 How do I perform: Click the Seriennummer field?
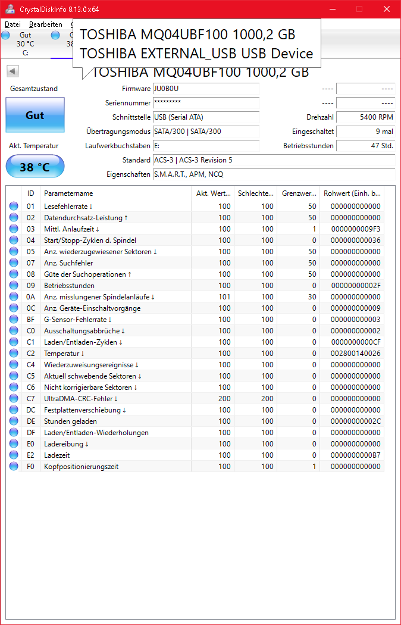pyautogui.click(x=206, y=103)
